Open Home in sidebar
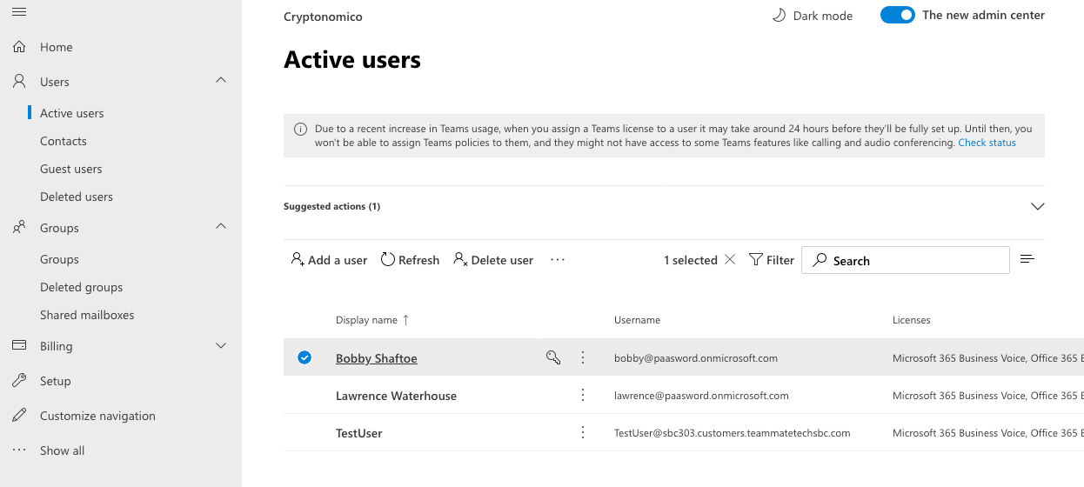 coord(57,47)
